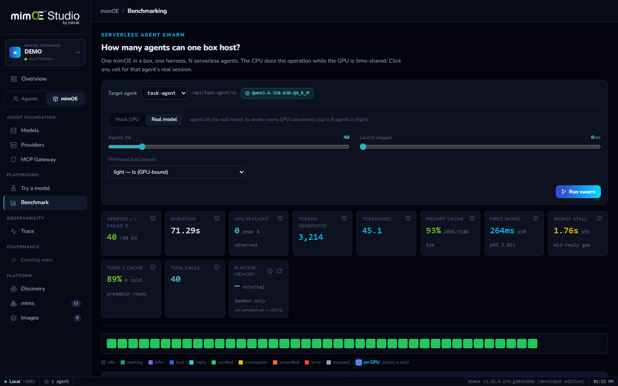Image resolution: width=618 pixels, height=386 pixels.
Task: Click the info icon on Verified/Failed card
Action: 153,218
